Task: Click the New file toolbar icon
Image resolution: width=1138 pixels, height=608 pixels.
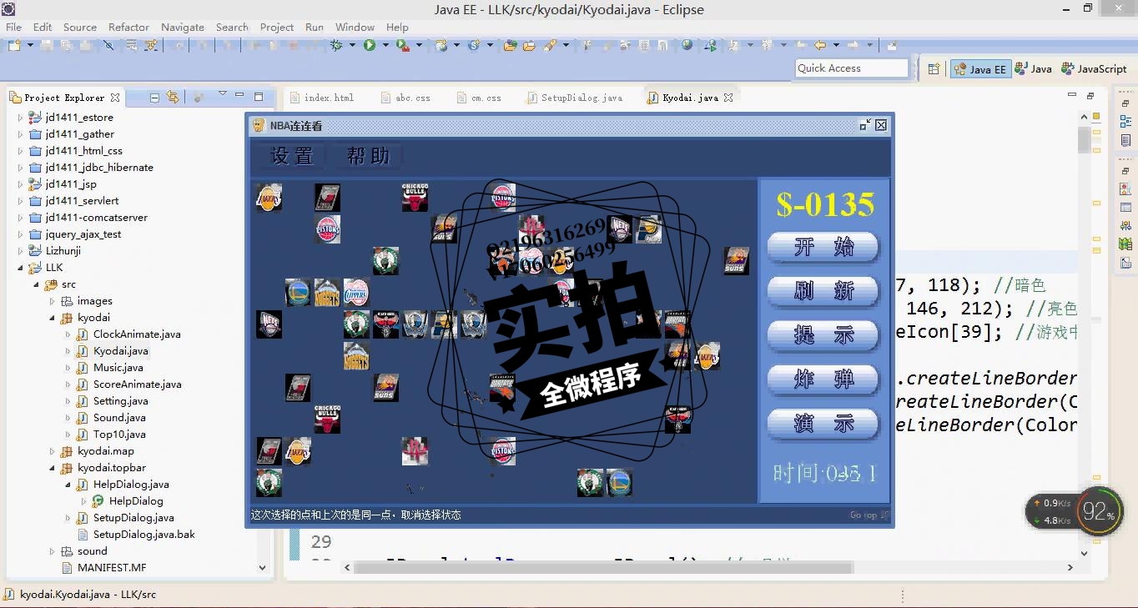Action: click(14, 46)
